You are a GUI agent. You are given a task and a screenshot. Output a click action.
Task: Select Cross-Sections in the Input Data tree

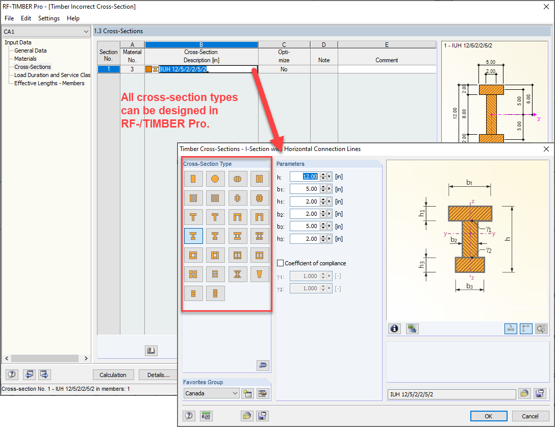[32, 67]
